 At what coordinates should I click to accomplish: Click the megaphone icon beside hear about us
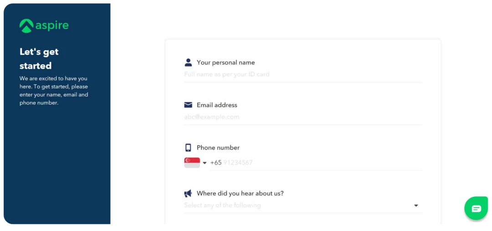pos(188,193)
